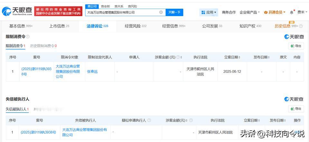This screenshot has height=142, width=309.
Task: Open case (2025)津0119执3938号 in 限制消费令 table
Action: 36,71
